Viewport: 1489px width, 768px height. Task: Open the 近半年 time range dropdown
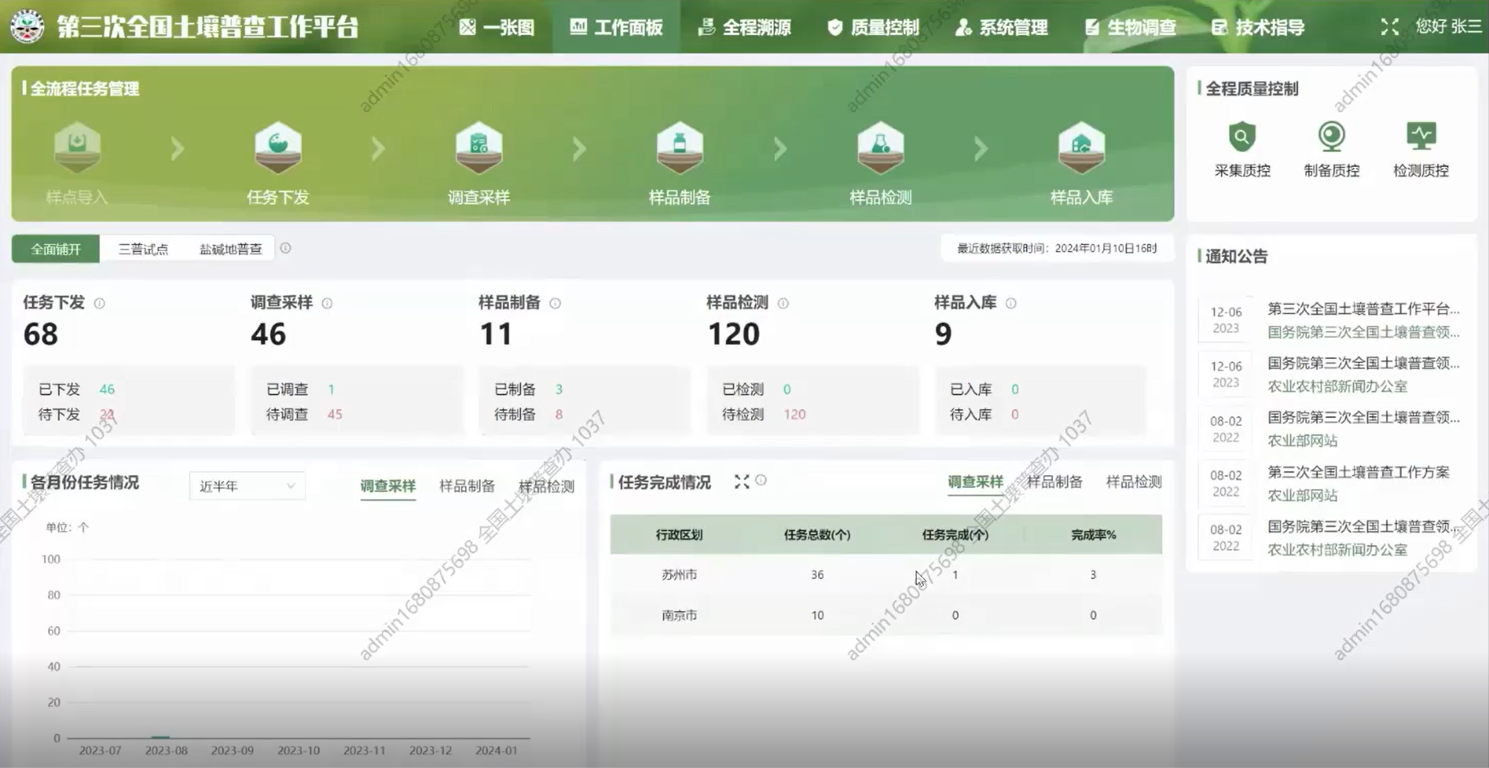[247, 486]
